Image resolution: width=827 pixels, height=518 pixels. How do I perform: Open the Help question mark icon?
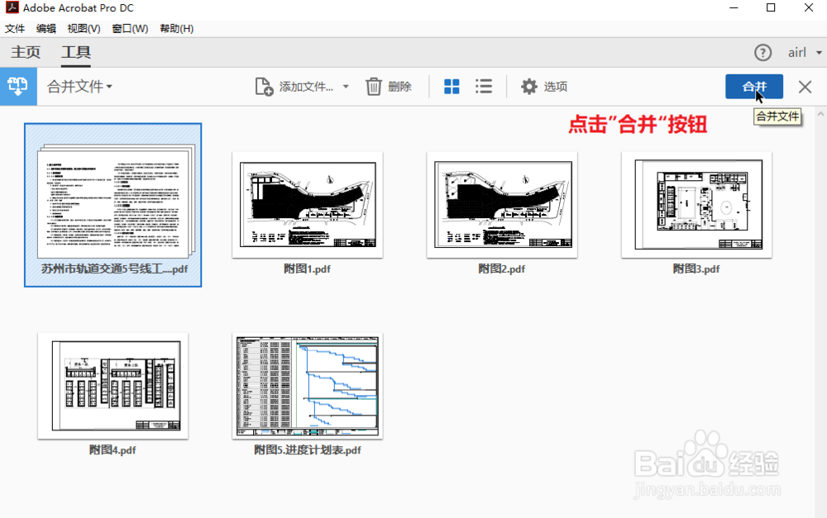[x=762, y=52]
